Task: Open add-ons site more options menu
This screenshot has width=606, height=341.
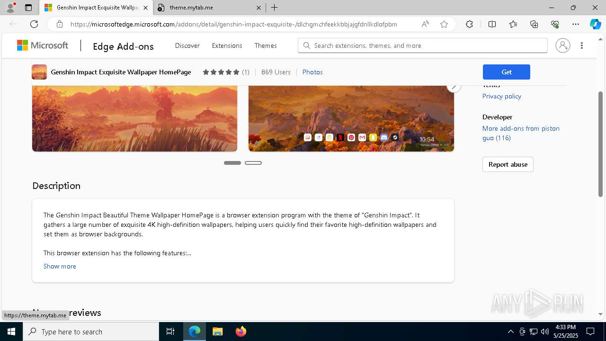Action: point(582,45)
